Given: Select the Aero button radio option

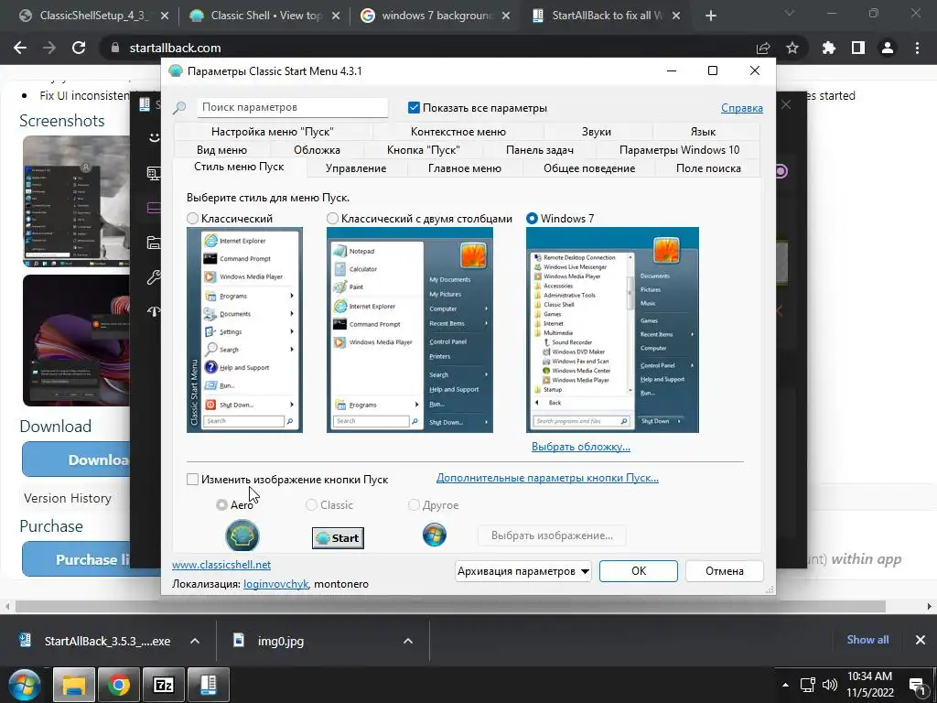Looking at the screenshot, I should [x=221, y=505].
